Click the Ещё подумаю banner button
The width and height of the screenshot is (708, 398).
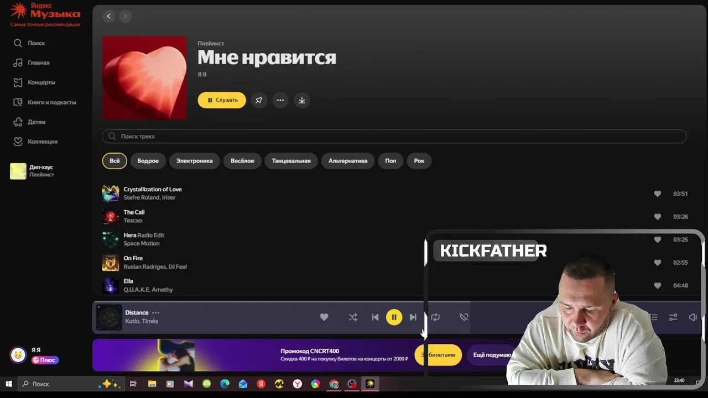pos(492,355)
